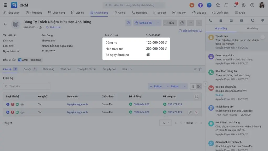Collapse the right activity side panel
Screen dimensions: 268x151
tap(205, 84)
